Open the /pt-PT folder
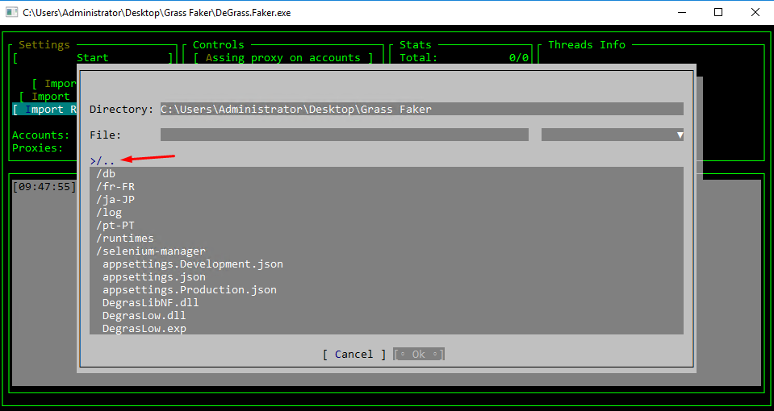This screenshot has height=411, width=774. click(x=115, y=226)
